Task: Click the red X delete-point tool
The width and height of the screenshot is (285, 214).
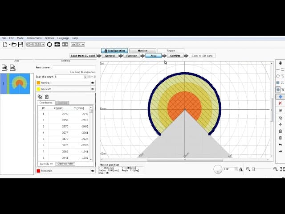Action: (x=280, y=103)
